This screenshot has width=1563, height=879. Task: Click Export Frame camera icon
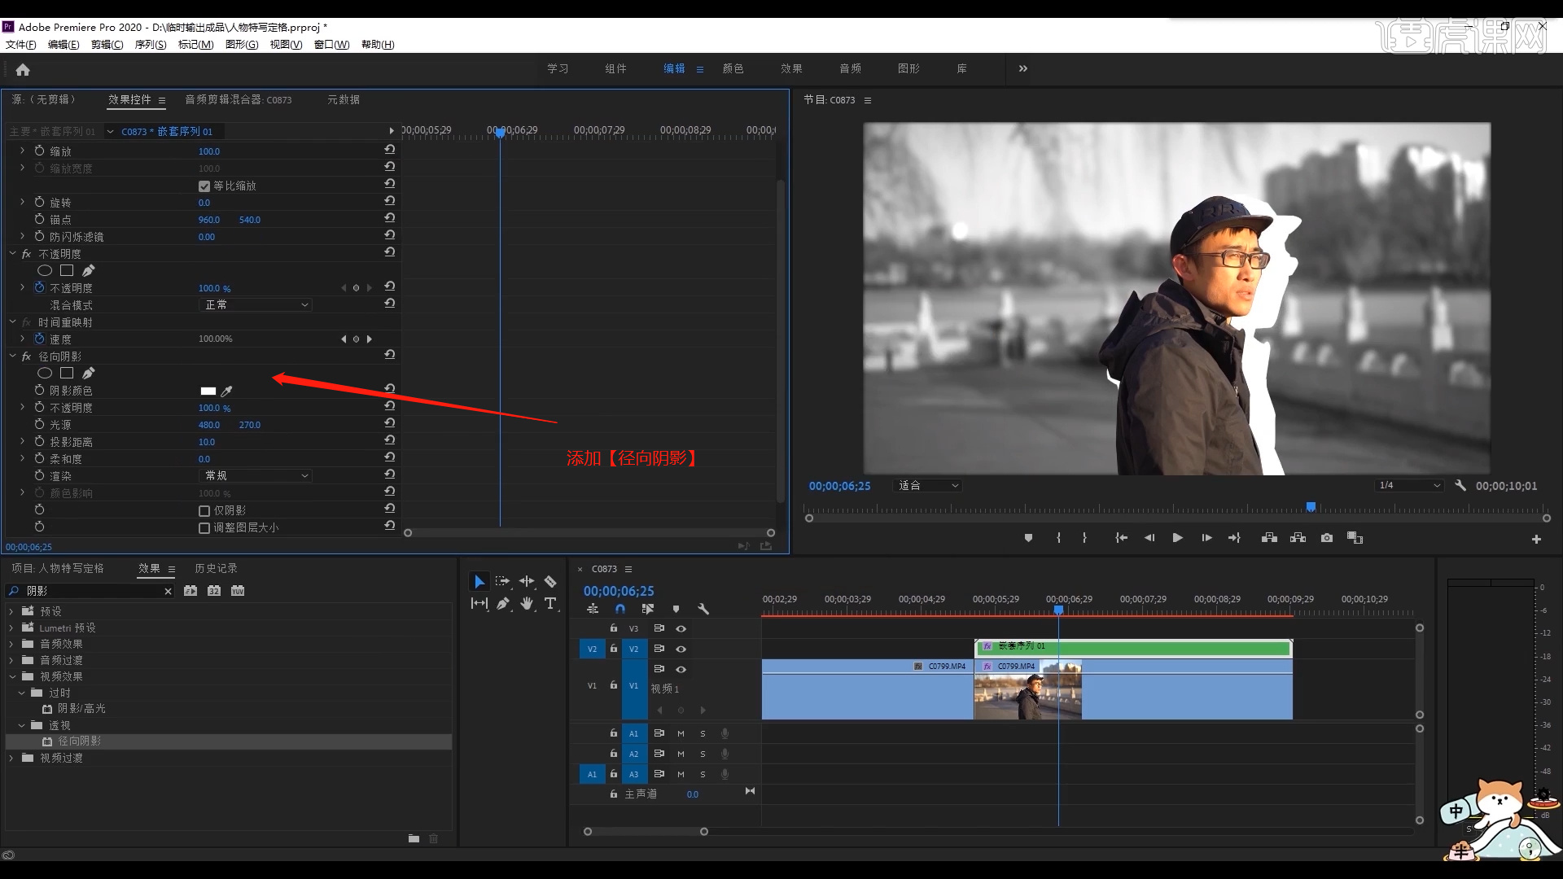pyautogui.click(x=1327, y=538)
